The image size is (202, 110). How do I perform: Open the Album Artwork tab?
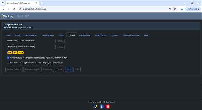point(31,35)
